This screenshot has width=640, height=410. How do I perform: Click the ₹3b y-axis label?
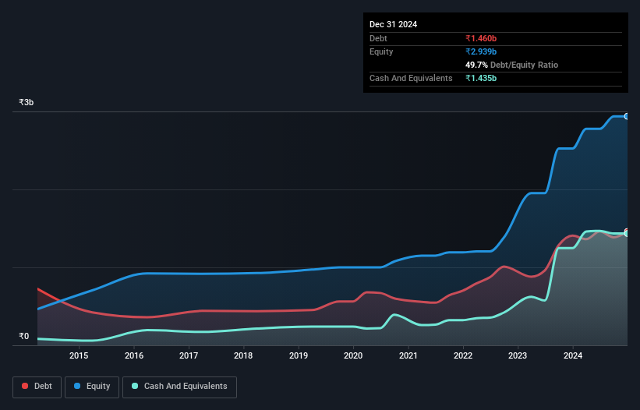27,102
